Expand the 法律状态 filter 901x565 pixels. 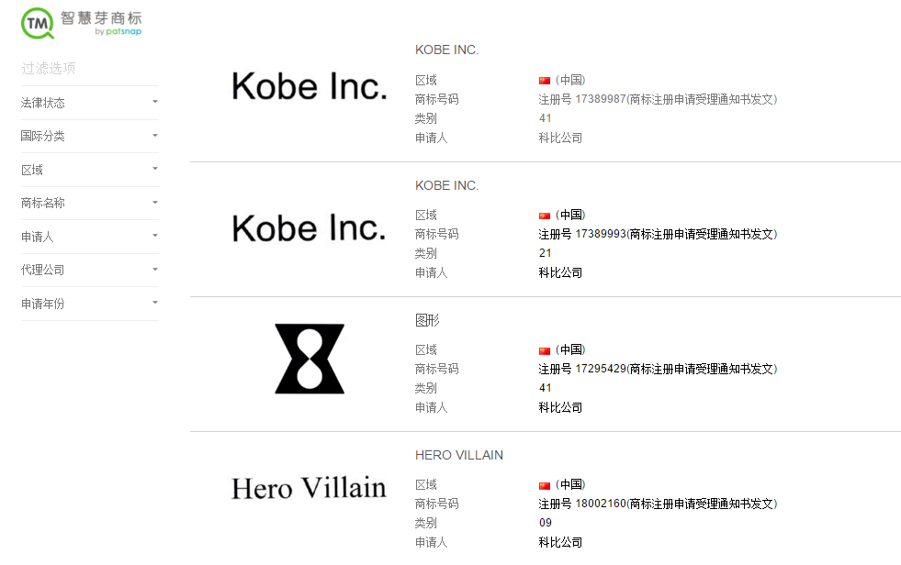[89, 103]
